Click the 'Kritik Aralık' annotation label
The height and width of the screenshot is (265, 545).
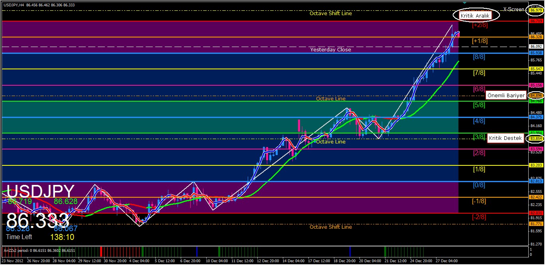[x=476, y=16]
